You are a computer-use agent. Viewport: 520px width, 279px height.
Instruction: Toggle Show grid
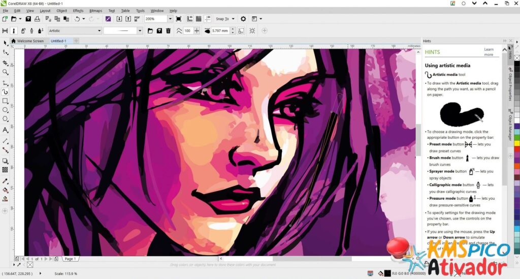[x=199, y=19]
